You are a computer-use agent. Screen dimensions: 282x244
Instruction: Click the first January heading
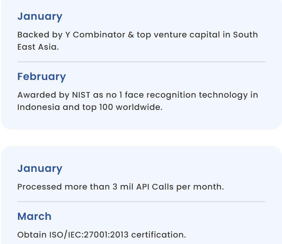[40, 16]
